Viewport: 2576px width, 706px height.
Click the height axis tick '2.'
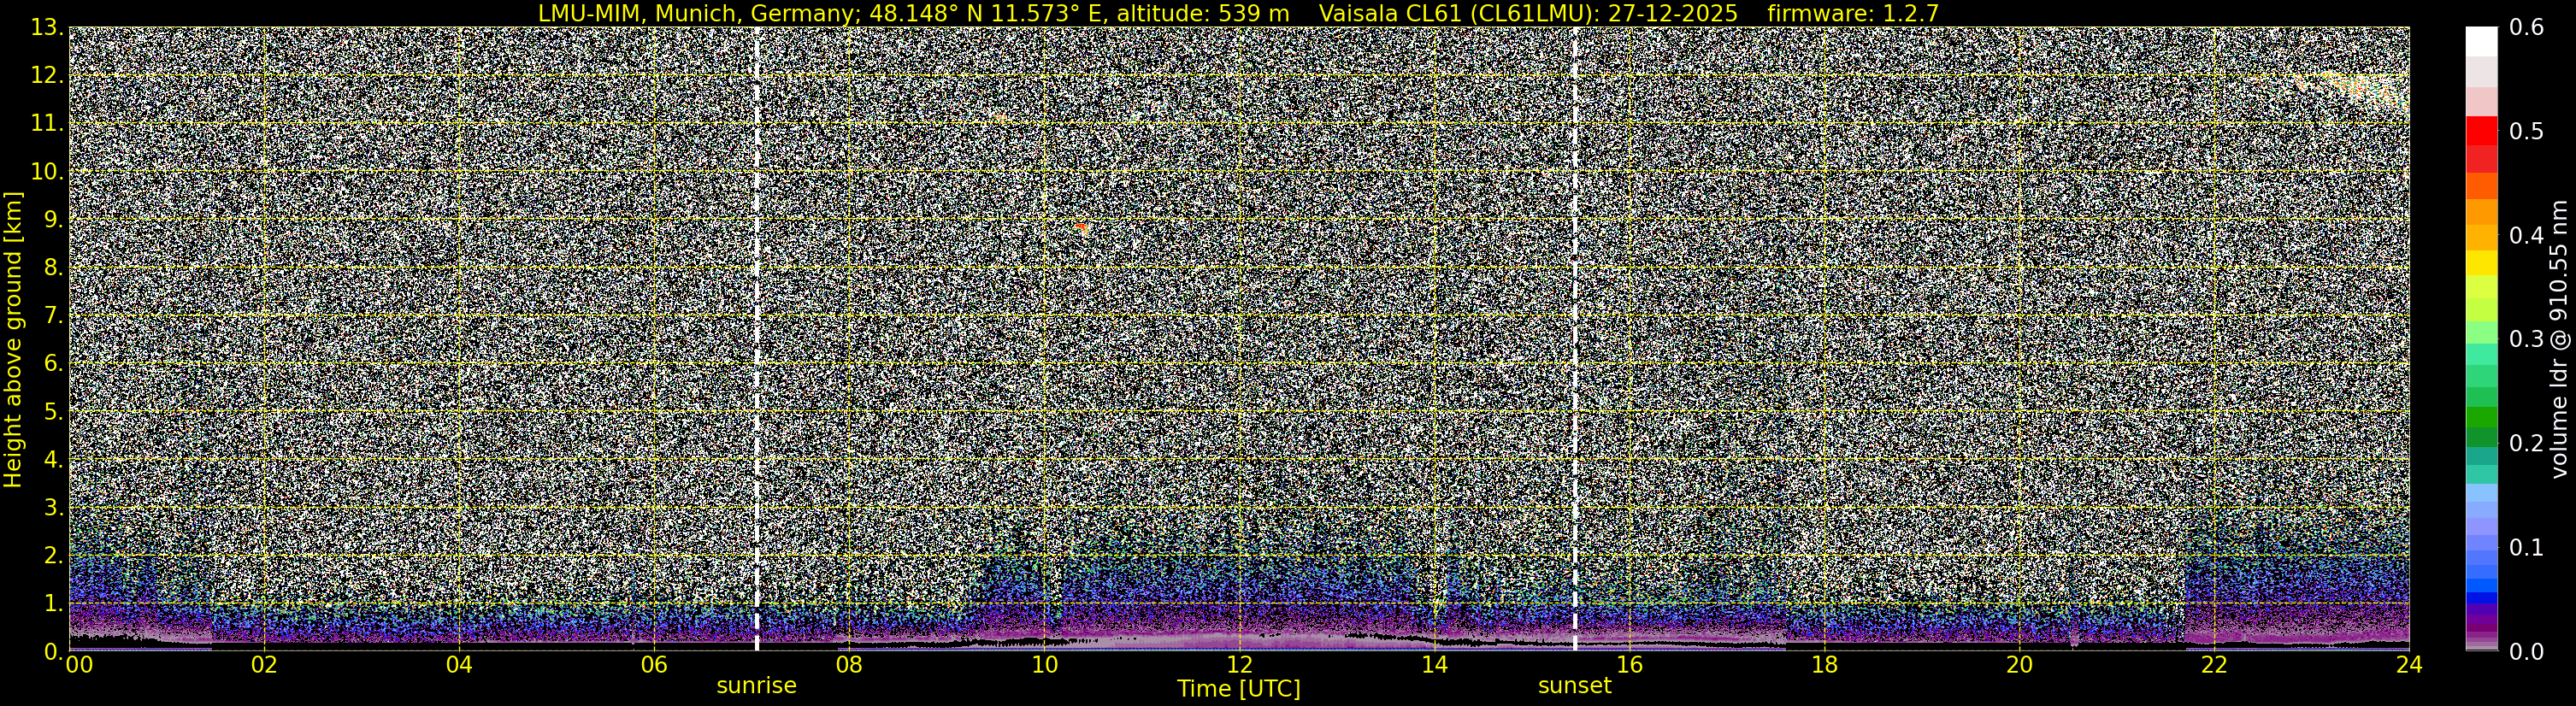click(54, 556)
